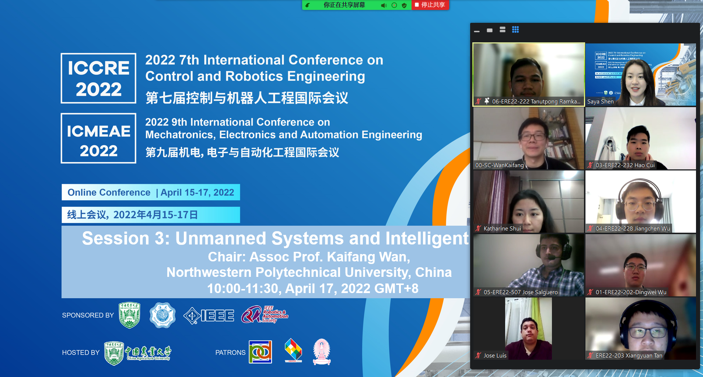Screen dimensions: 703x377
Task: Select Jose Salguero's video tile
Action: [x=529, y=265]
